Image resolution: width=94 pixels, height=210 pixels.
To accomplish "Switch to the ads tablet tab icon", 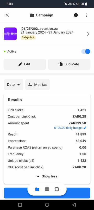I will click(57, 189).
